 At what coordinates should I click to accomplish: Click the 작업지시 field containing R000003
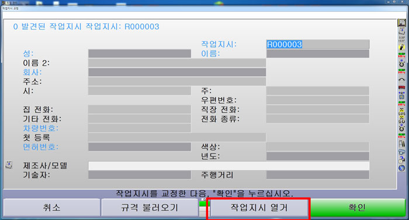pos(318,44)
